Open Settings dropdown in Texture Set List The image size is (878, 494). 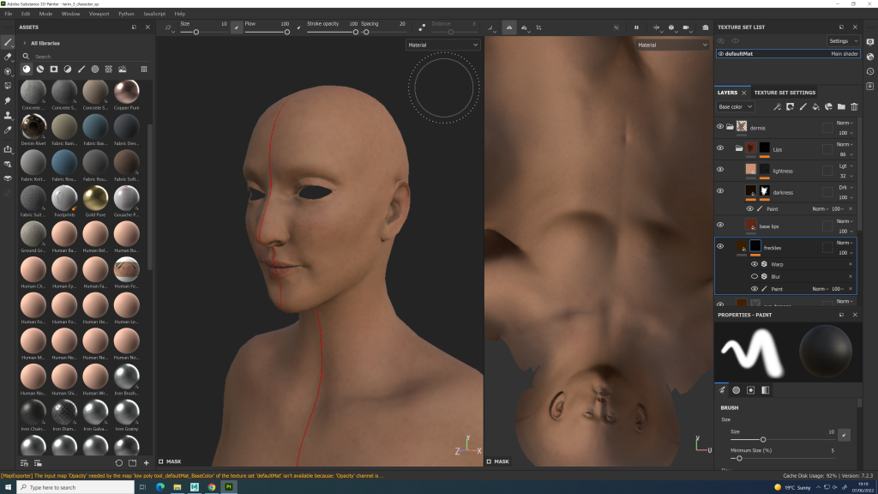pos(844,41)
